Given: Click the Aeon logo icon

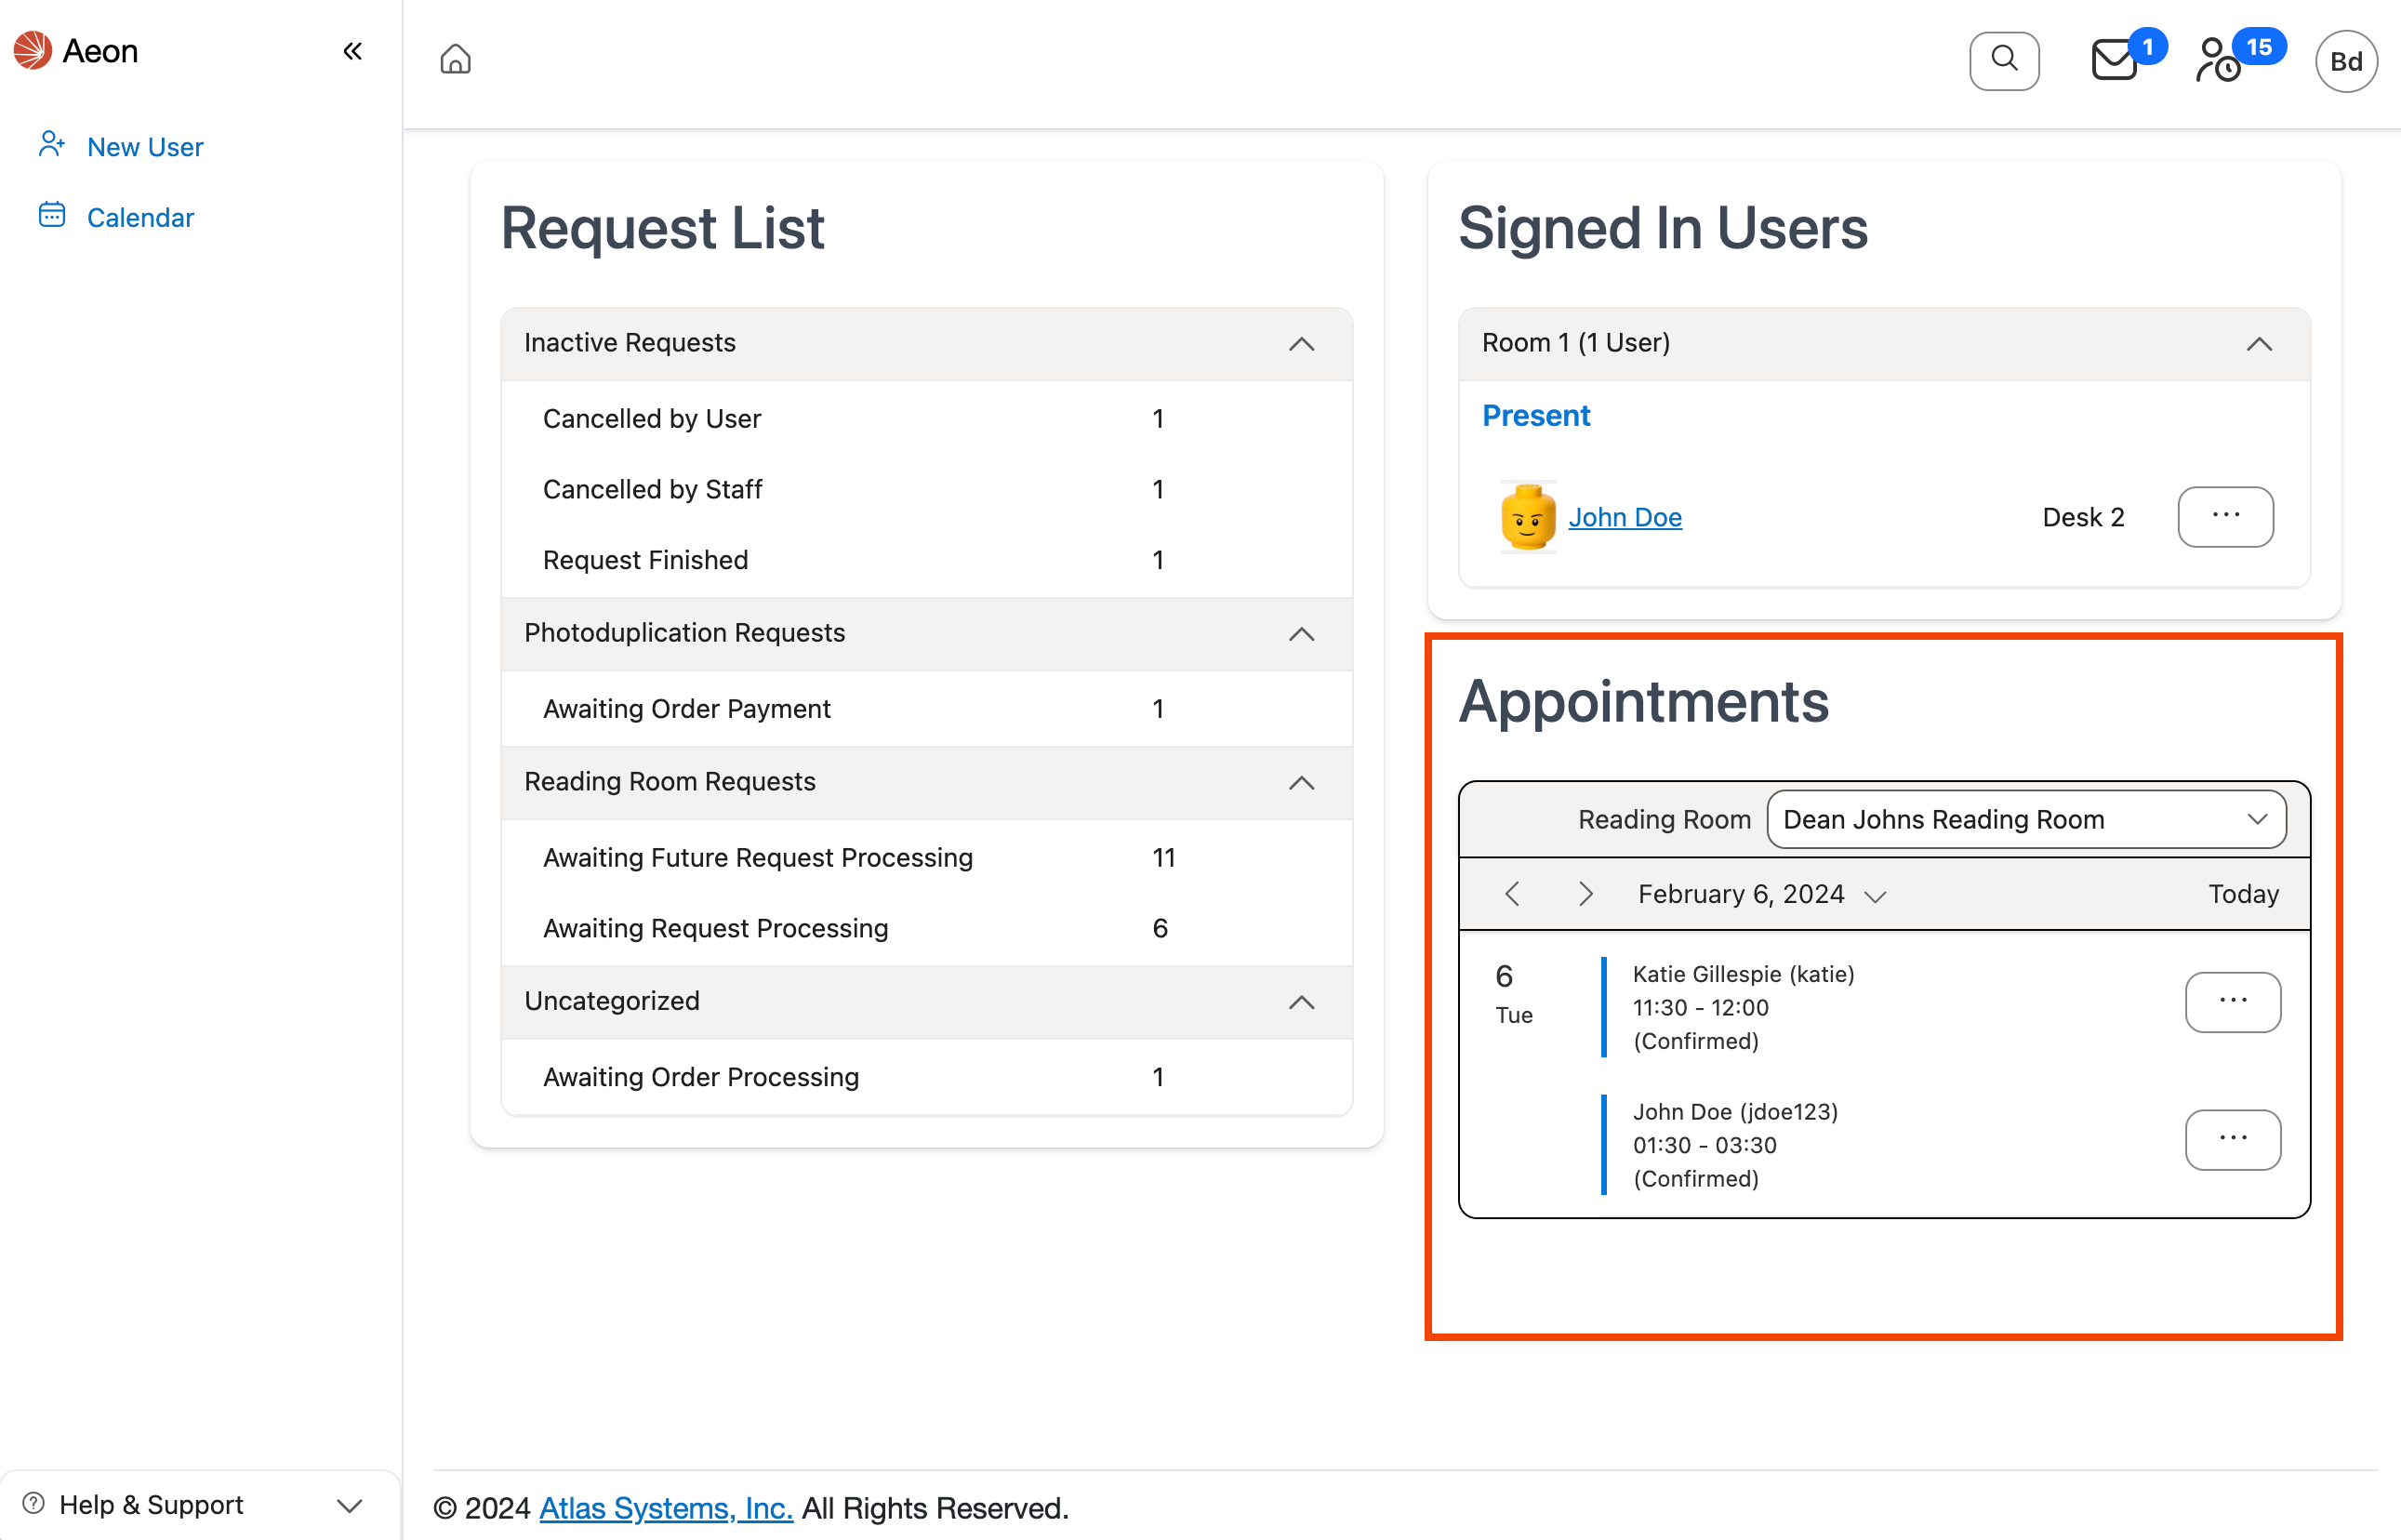Looking at the screenshot, I should click(32, 50).
